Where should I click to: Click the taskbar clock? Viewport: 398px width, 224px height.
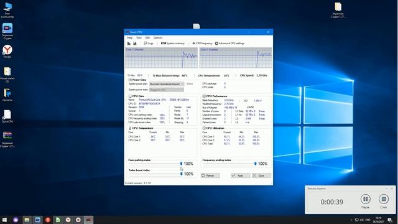(379, 220)
